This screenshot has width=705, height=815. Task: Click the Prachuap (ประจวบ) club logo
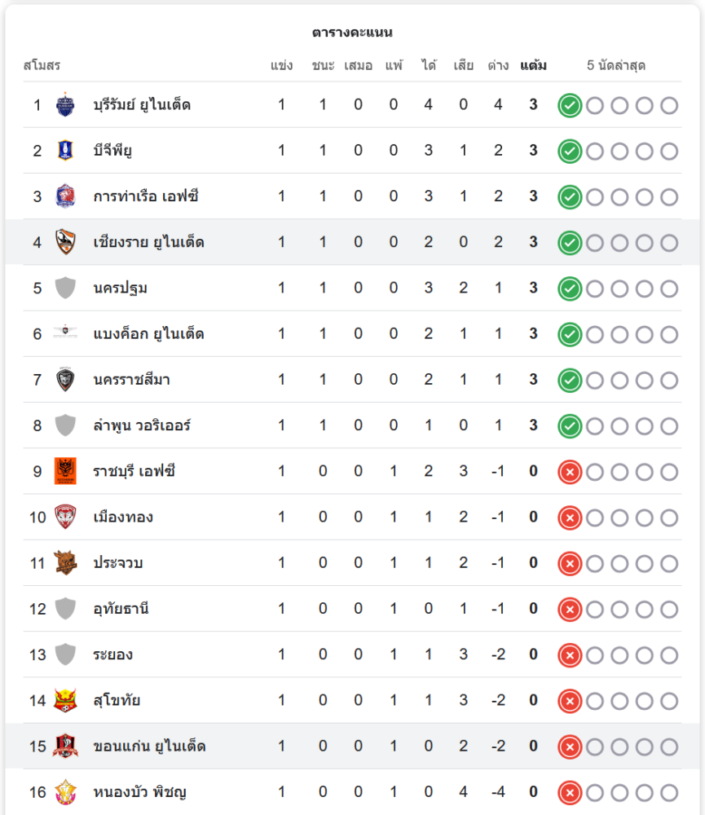click(x=65, y=562)
